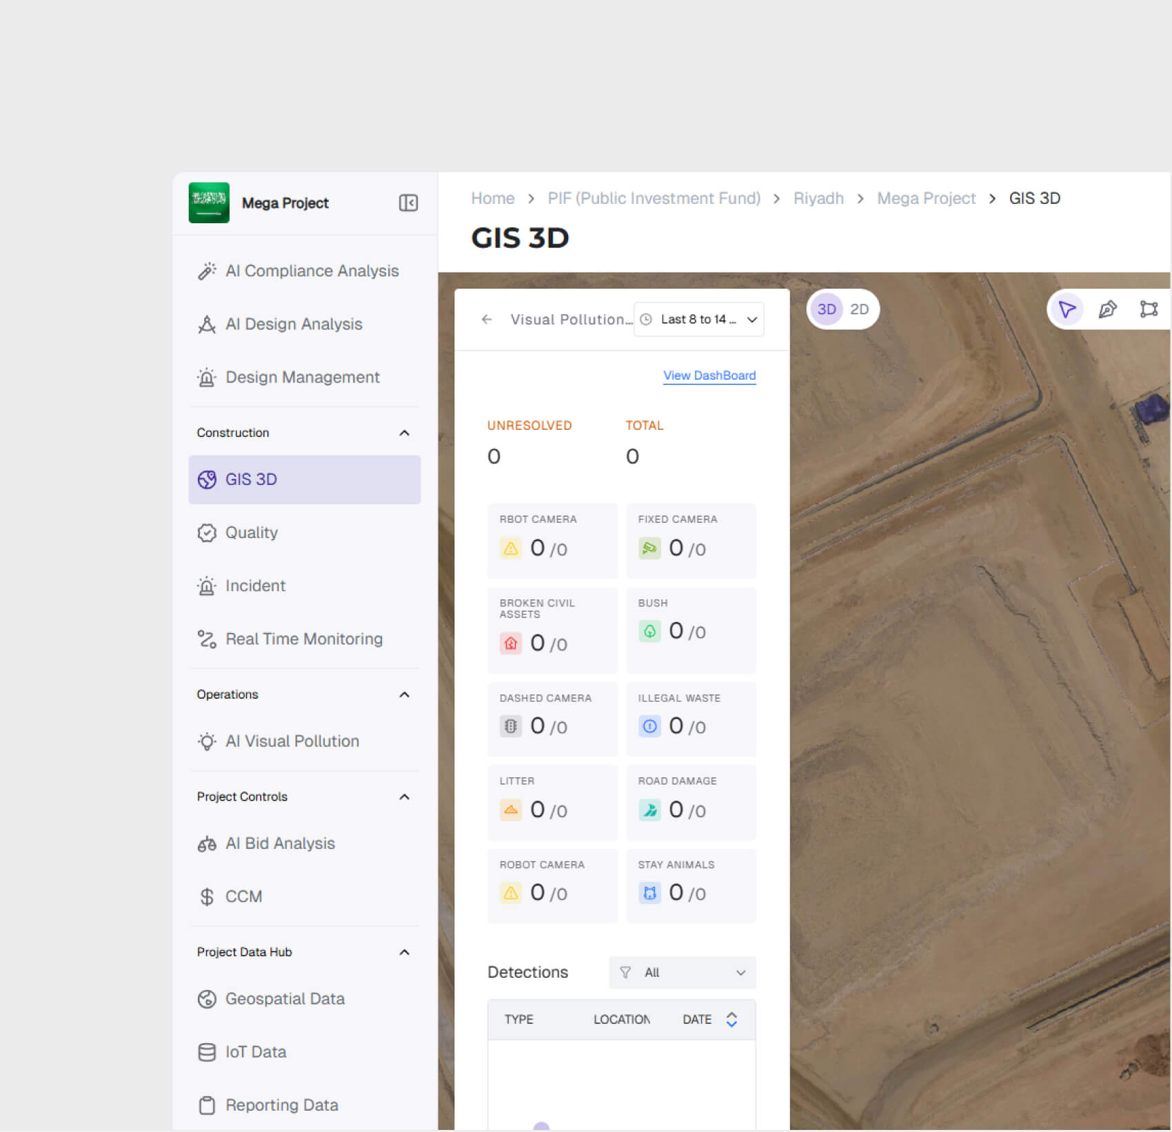
Task: Click the Geospatial Data globe icon
Action: click(x=208, y=998)
